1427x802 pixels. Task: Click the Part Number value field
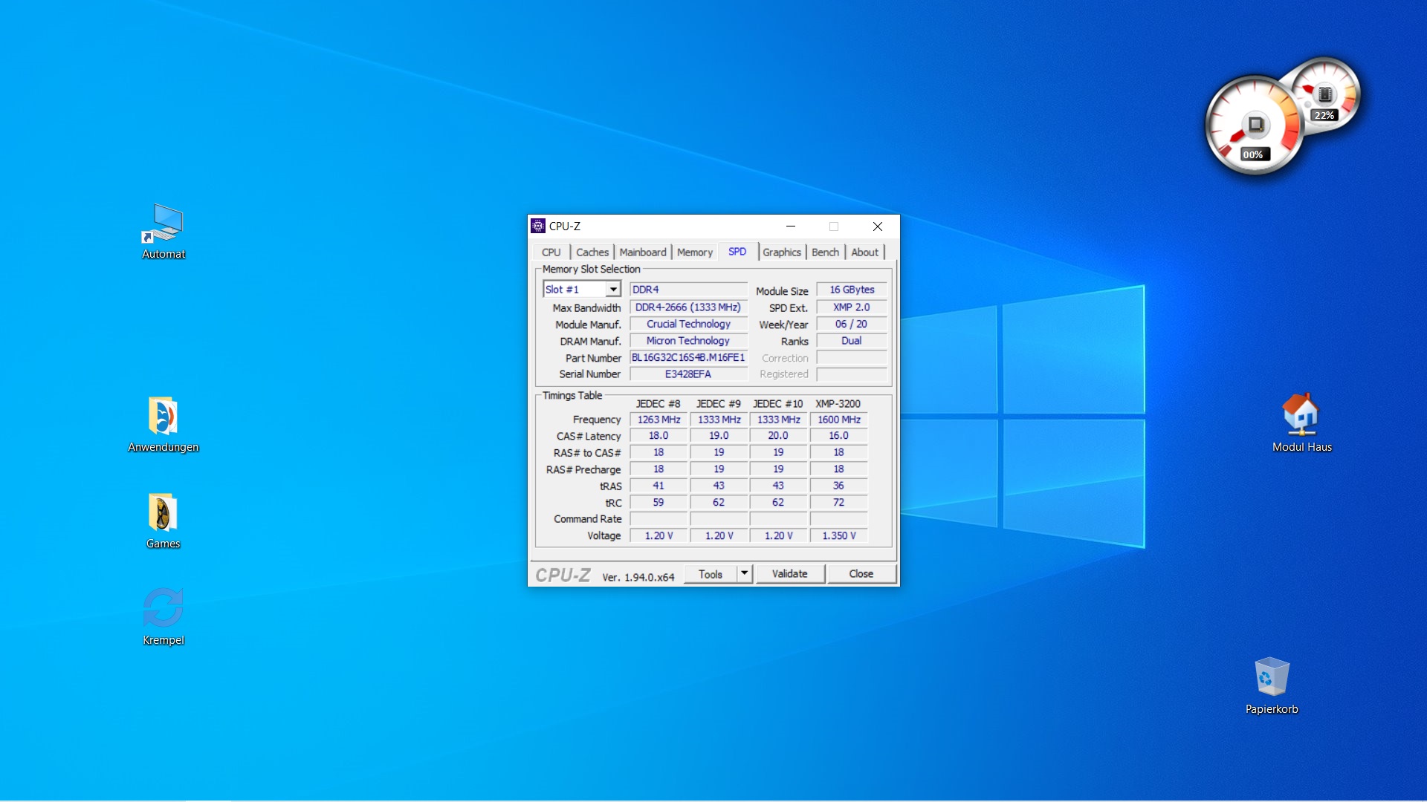click(x=687, y=358)
